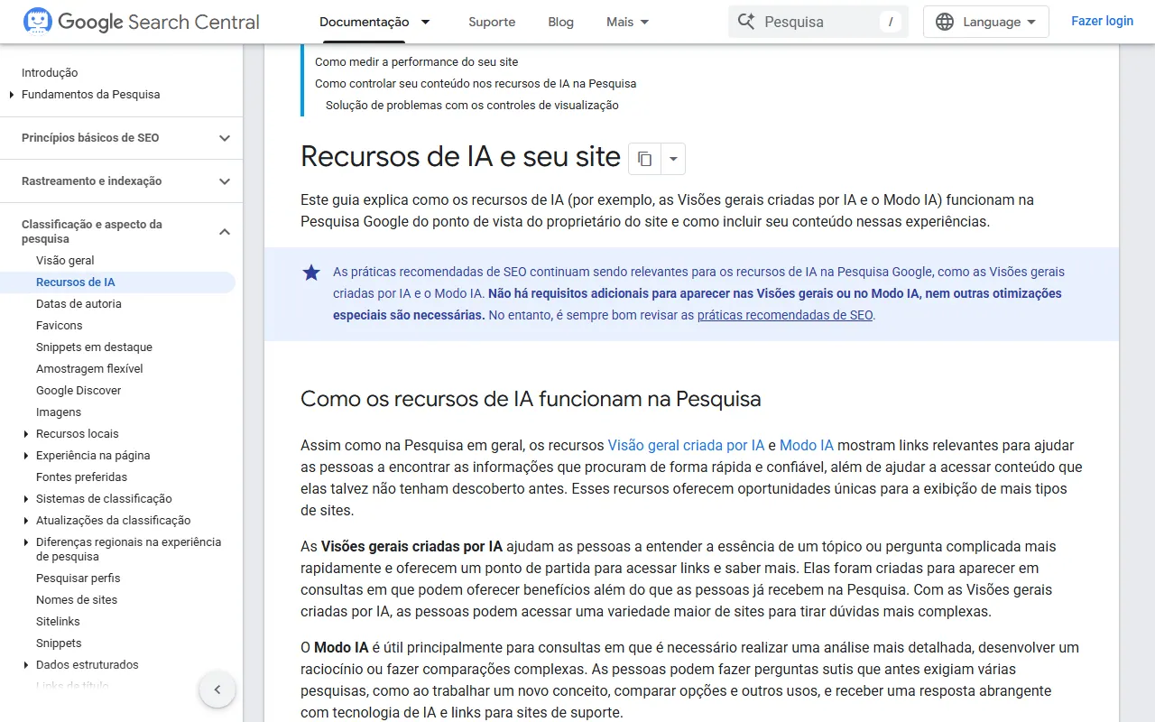Follow the Modo IA link

[807, 445]
